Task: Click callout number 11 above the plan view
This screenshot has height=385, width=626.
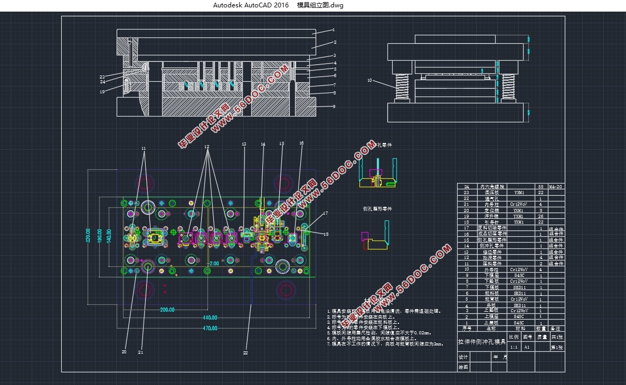Action: (x=144, y=148)
